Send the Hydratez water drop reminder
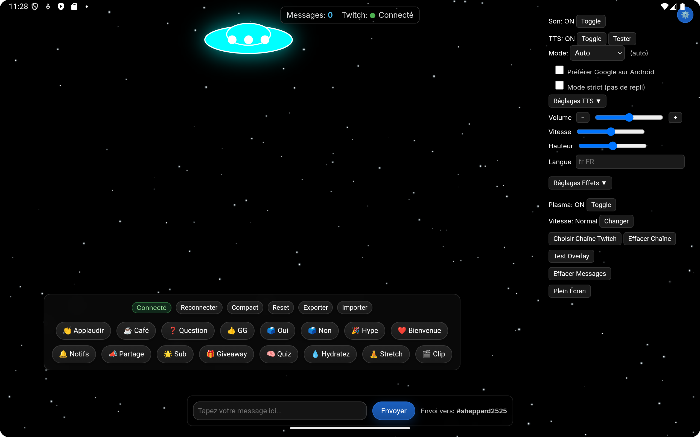This screenshot has height=437, width=700. pos(330,354)
